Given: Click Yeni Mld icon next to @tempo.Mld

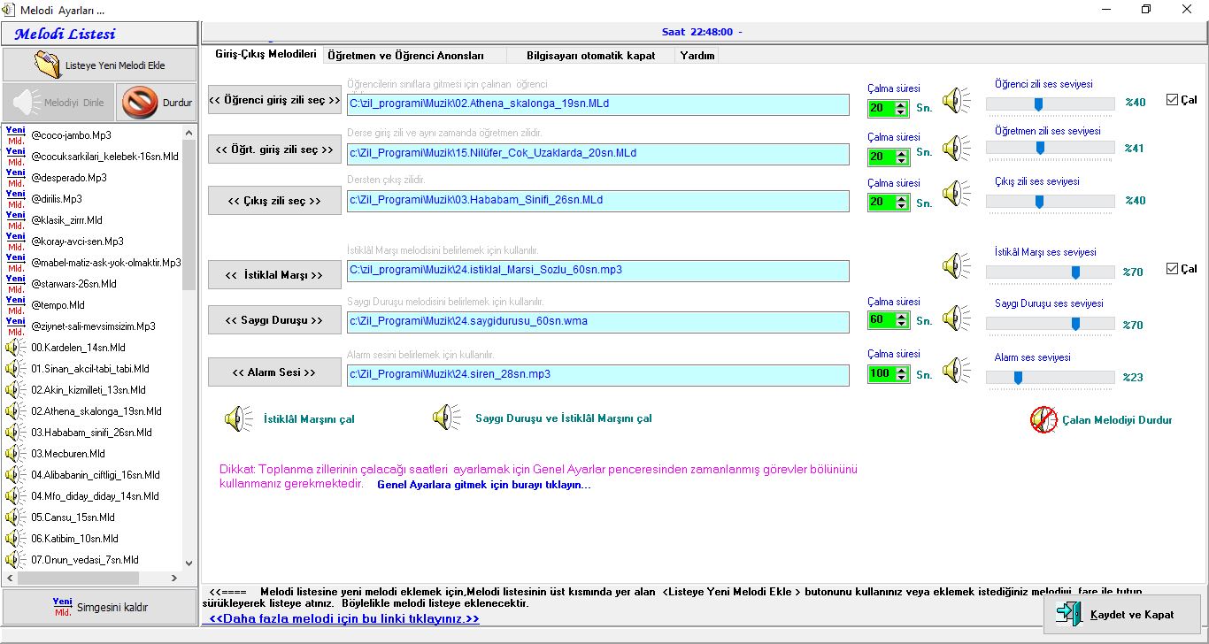Looking at the screenshot, I should (x=15, y=305).
